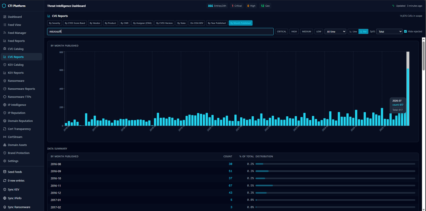The height and width of the screenshot is (211, 426).
Task: Click the MEDIUM severity button
Action: pos(307,32)
